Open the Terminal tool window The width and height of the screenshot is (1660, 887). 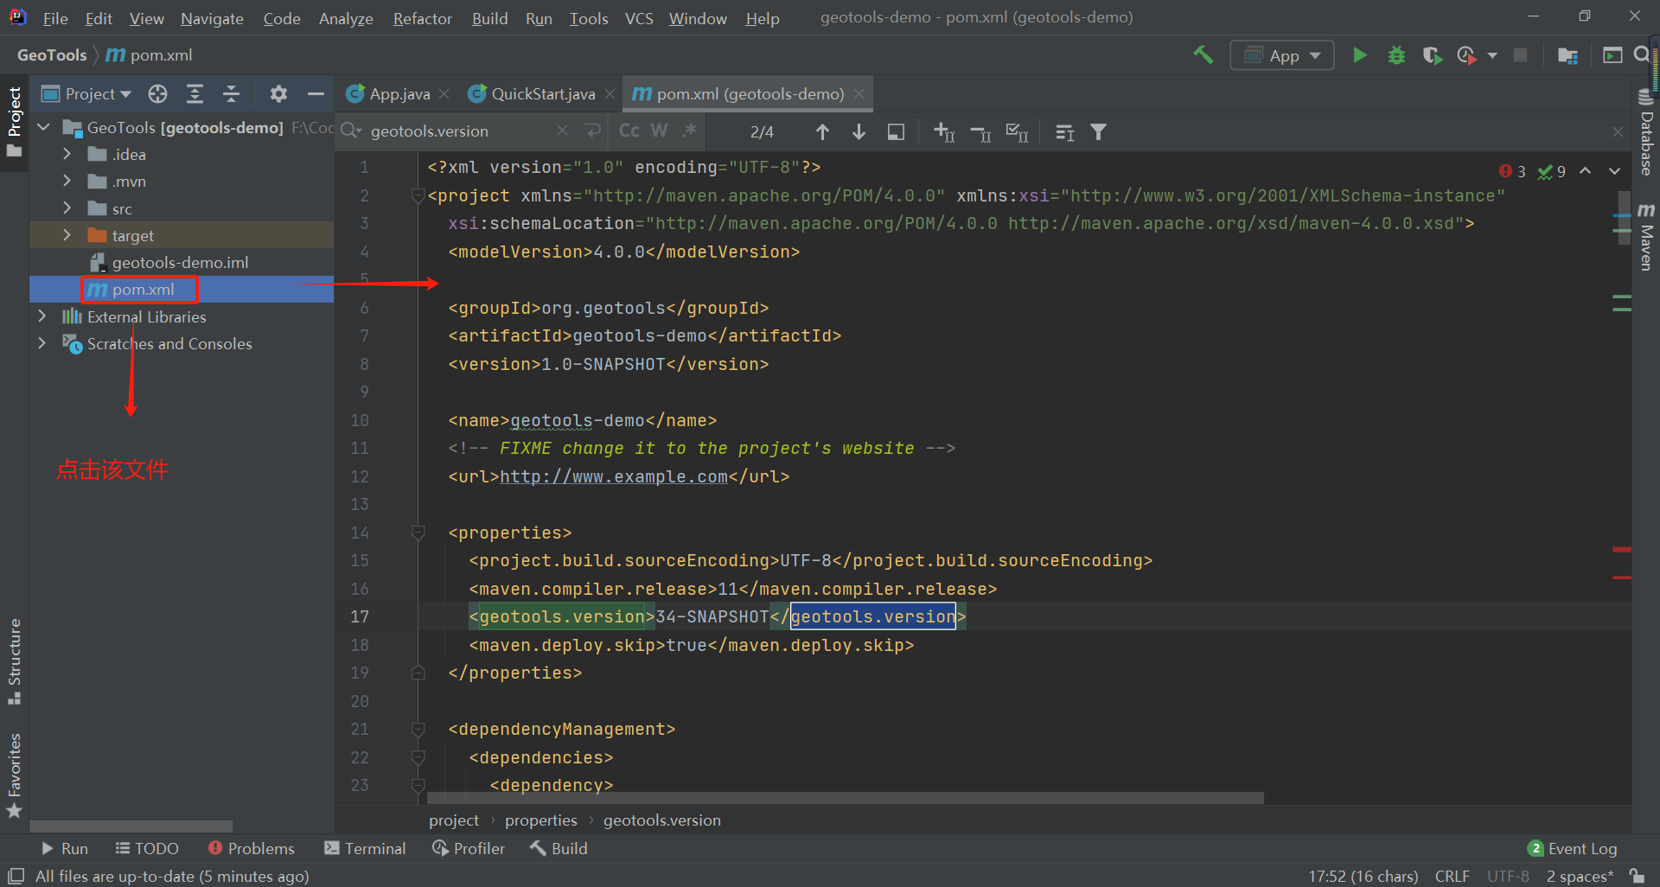[365, 848]
